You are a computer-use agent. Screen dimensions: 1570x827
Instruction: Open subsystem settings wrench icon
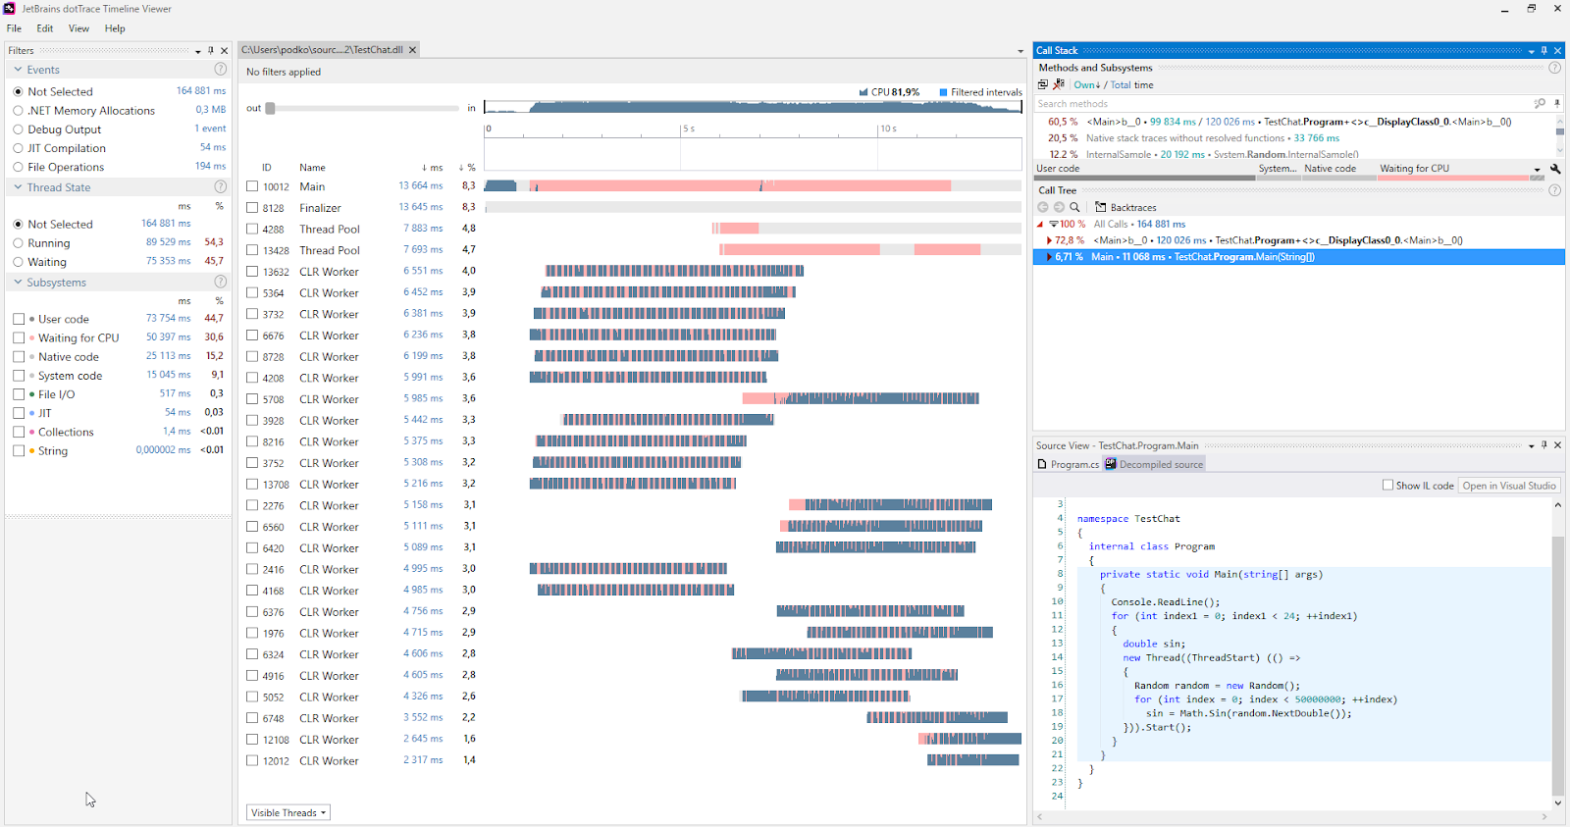point(1555,169)
